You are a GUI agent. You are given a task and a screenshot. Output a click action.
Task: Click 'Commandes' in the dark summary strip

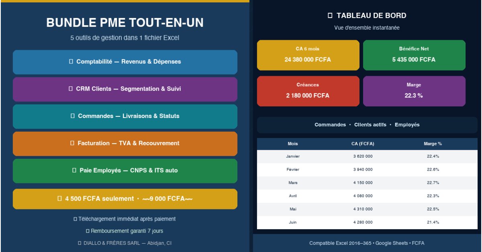pos(330,125)
